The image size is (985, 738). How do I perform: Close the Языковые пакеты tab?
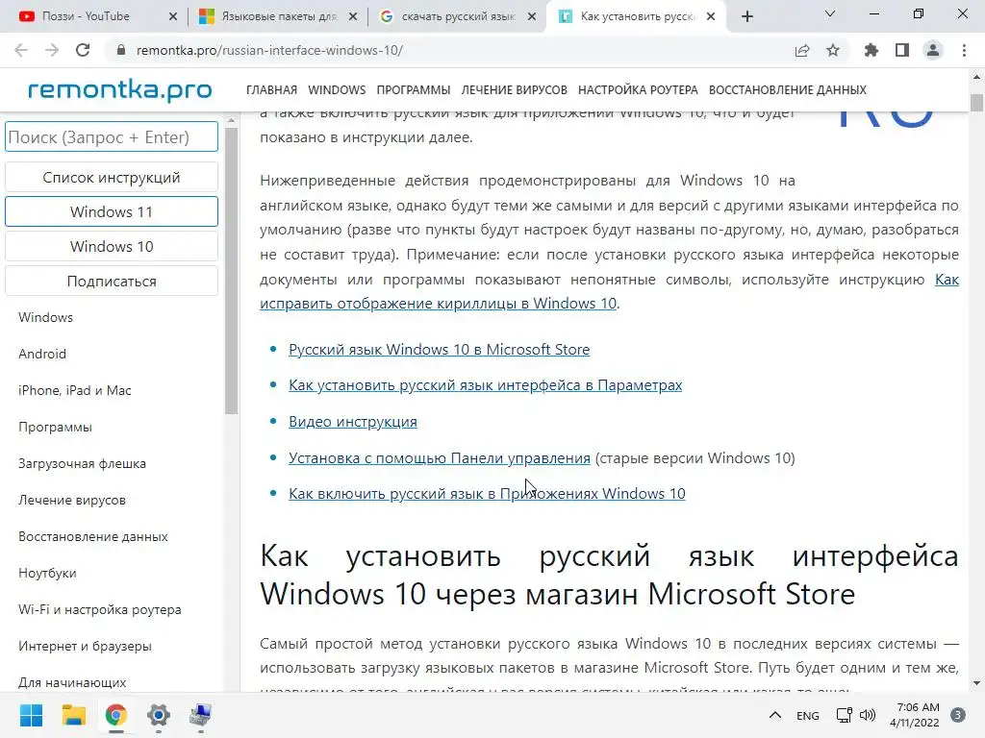[353, 16]
